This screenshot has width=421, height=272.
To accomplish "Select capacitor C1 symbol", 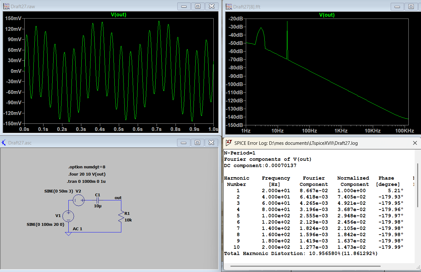I will click(x=97, y=200).
